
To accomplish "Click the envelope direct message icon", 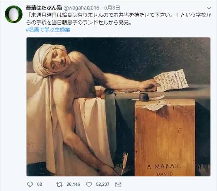I will (x=118, y=185).
